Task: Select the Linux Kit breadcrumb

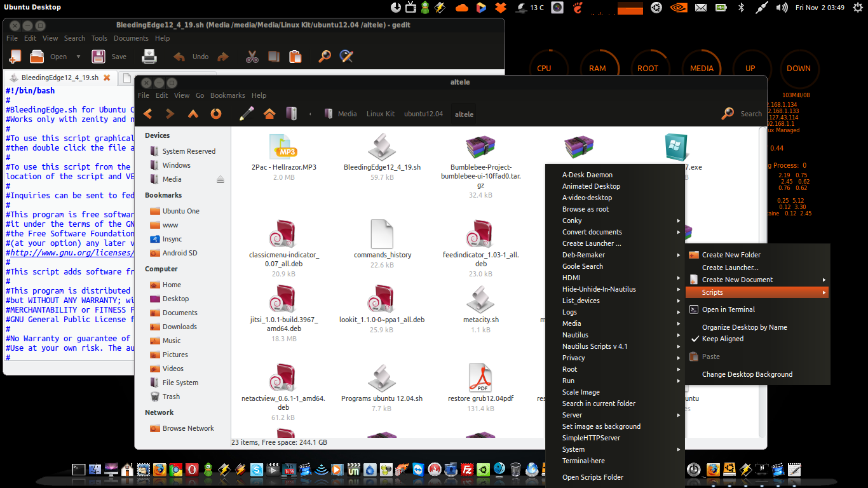Action: point(381,114)
